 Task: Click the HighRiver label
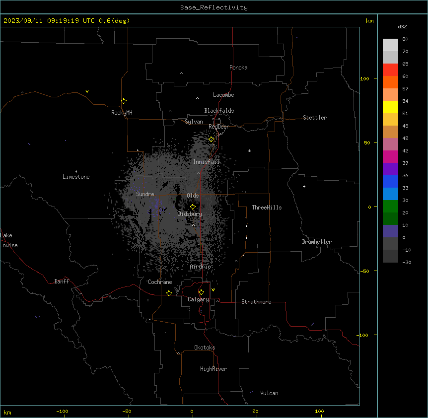(213, 369)
